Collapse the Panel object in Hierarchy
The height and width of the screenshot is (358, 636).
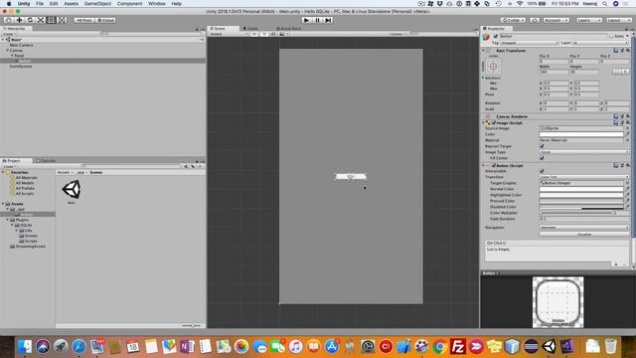coord(13,56)
